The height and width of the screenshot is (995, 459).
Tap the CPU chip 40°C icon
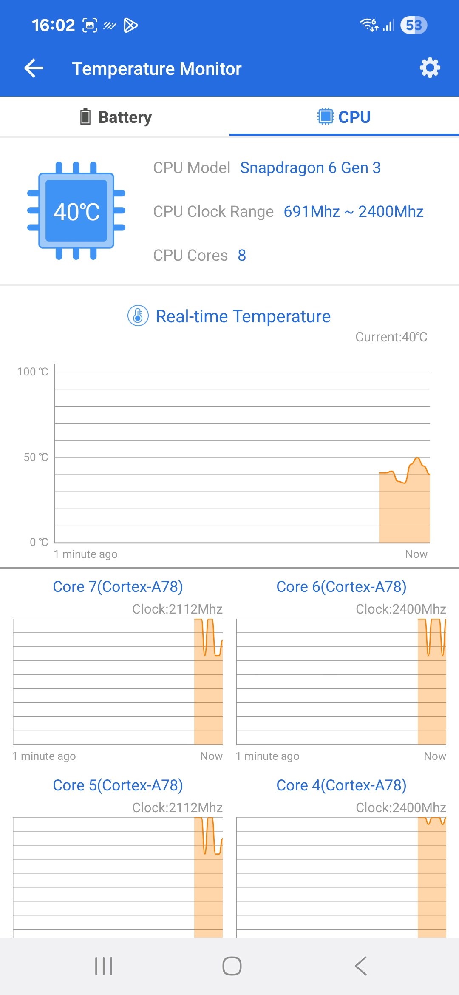[76, 211]
